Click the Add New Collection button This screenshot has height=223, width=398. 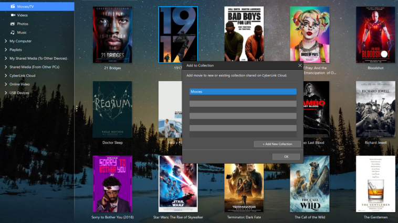pyautogui.click(x=277, y=144)
